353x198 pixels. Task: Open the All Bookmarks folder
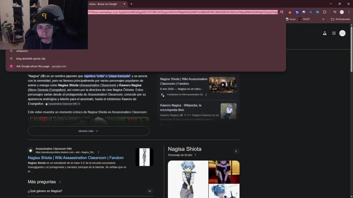tap(341, 19)
